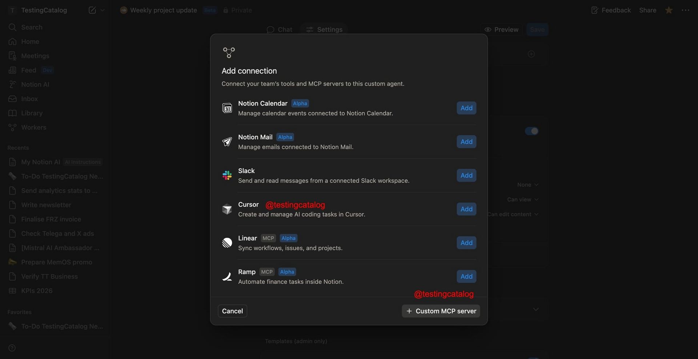The width and height of the screenshot is (698, 359).
Task: Cancel the Add connection dialog
Action: (232, 311)
